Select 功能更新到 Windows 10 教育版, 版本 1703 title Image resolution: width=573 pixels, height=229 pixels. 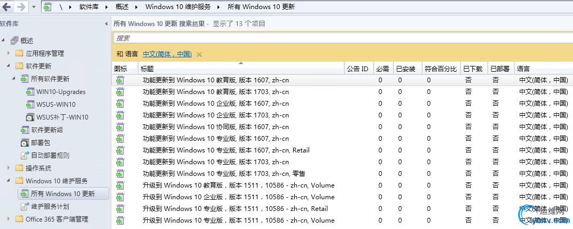point(215,92)
